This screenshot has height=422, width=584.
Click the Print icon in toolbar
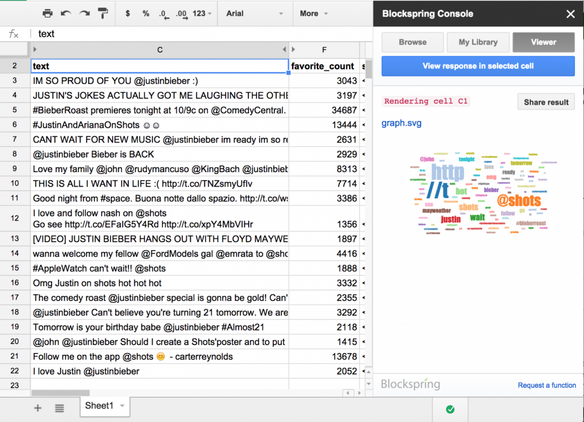click(x=47, y=13)
